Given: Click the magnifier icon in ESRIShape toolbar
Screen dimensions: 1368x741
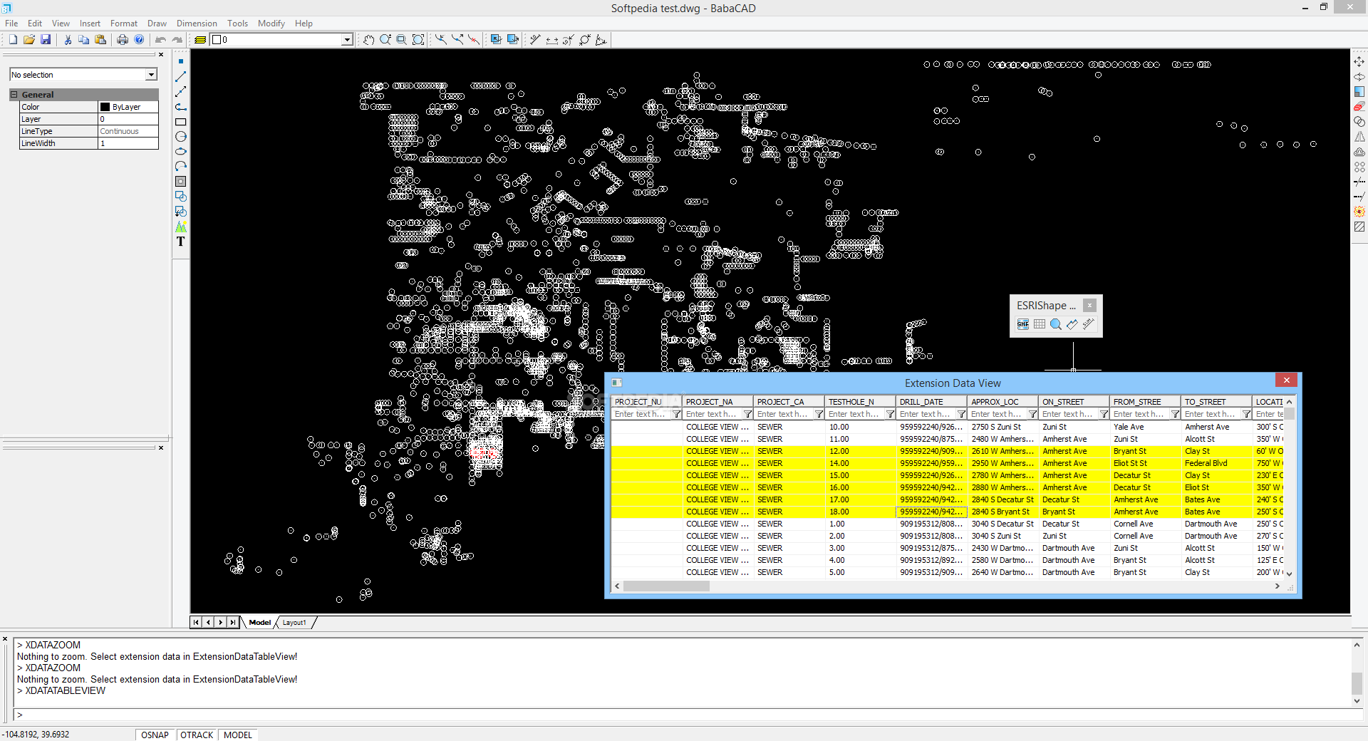Looking at the screenshot, I should [1056, 324].
